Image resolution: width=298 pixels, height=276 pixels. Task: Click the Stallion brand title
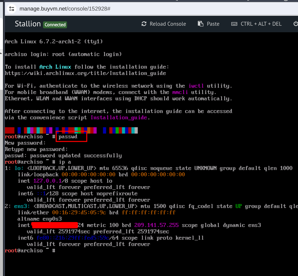point(28,24)
